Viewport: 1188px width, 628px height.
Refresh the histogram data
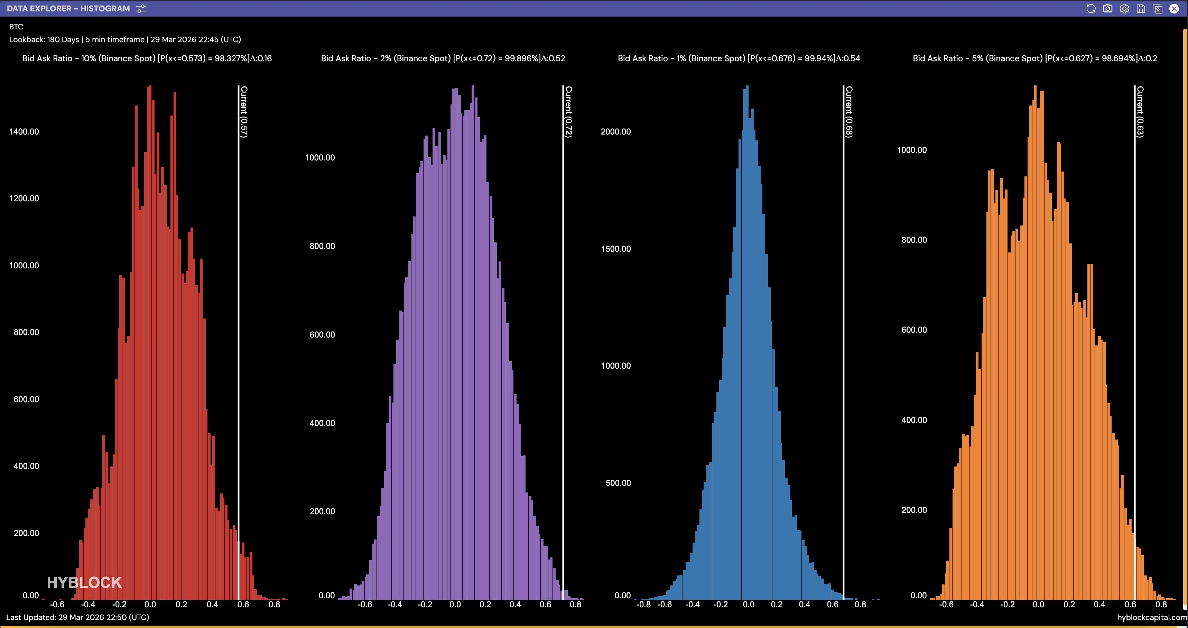[x=1091, y=9]
